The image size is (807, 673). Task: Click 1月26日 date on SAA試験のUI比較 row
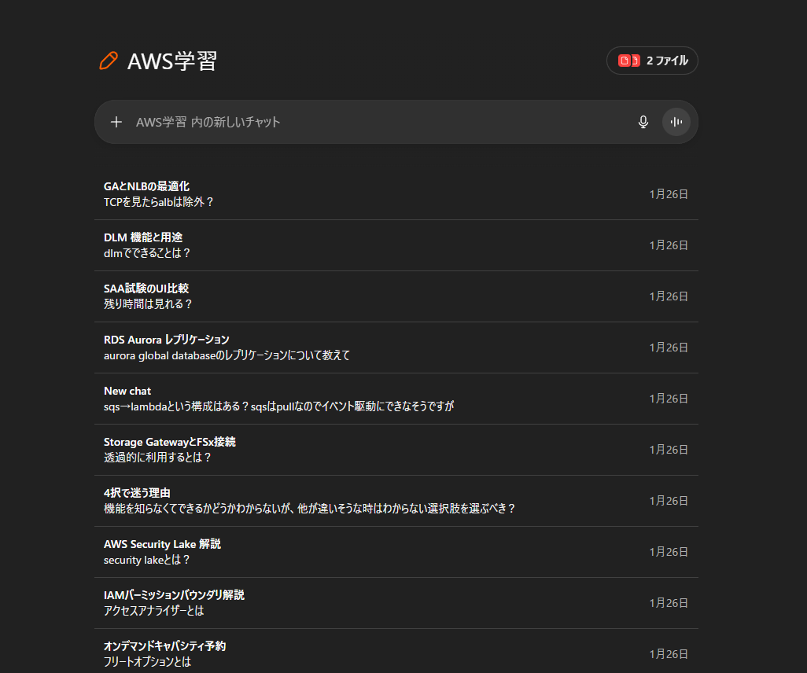coord(669,296)
